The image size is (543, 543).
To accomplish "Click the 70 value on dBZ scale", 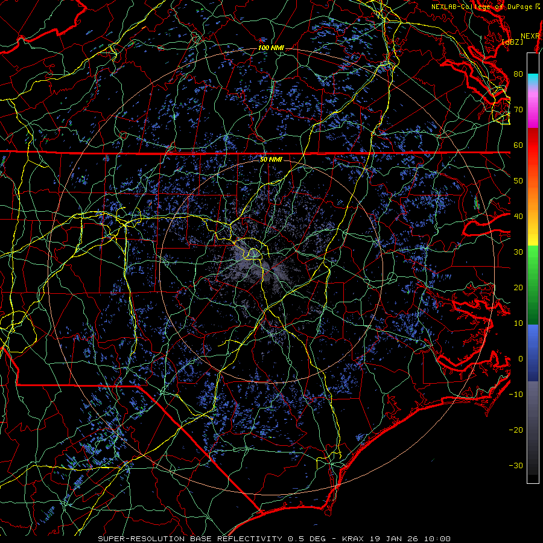I will click(518, 109).
